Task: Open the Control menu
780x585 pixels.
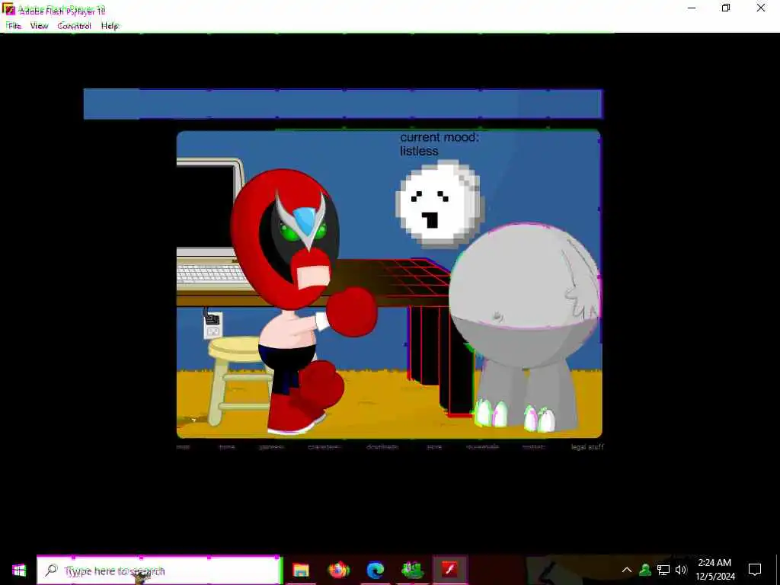Action: pyautogui.click(x=74, y=26)
